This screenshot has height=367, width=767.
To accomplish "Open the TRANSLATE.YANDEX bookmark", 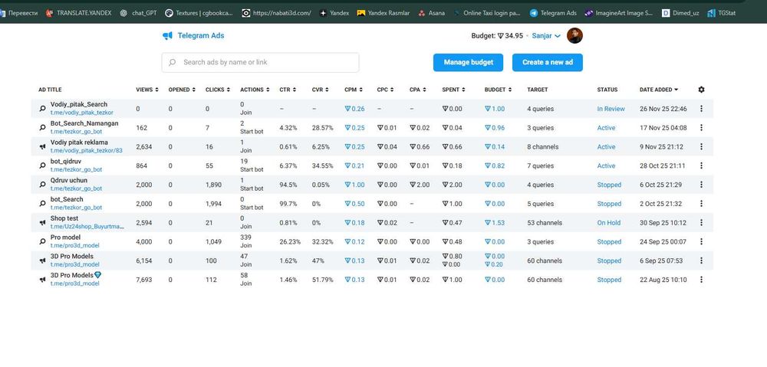I will click(x=79, y=13).
